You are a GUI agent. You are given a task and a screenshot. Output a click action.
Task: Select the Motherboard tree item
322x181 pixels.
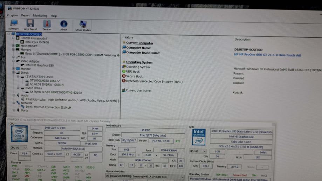pyautogui.click(x=29, y=46)
